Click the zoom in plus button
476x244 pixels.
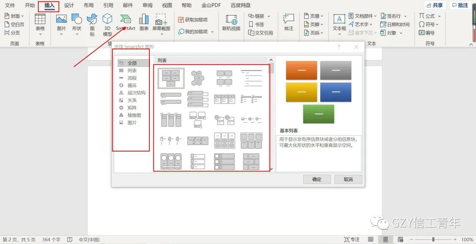455,240
